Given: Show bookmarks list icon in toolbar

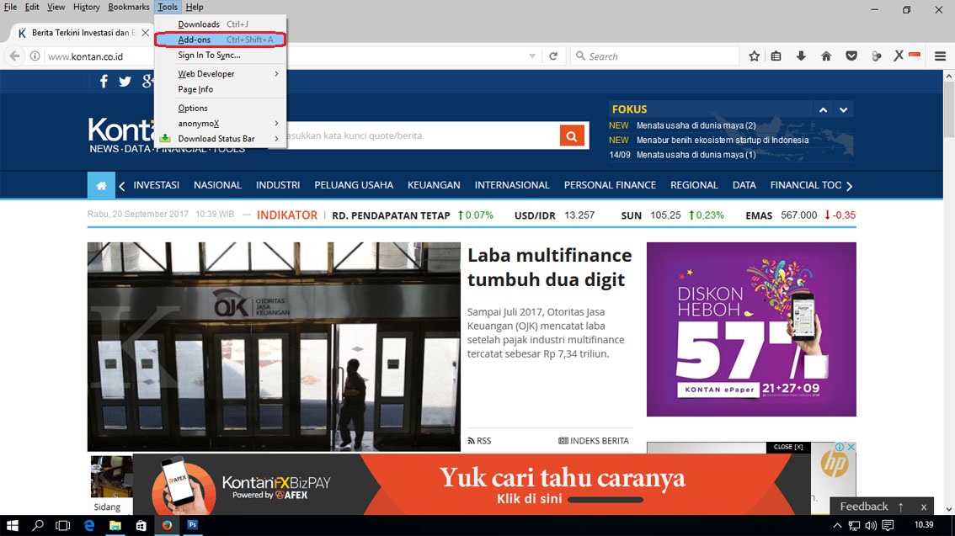Looking at the screenshot, I should click(776, 56).
